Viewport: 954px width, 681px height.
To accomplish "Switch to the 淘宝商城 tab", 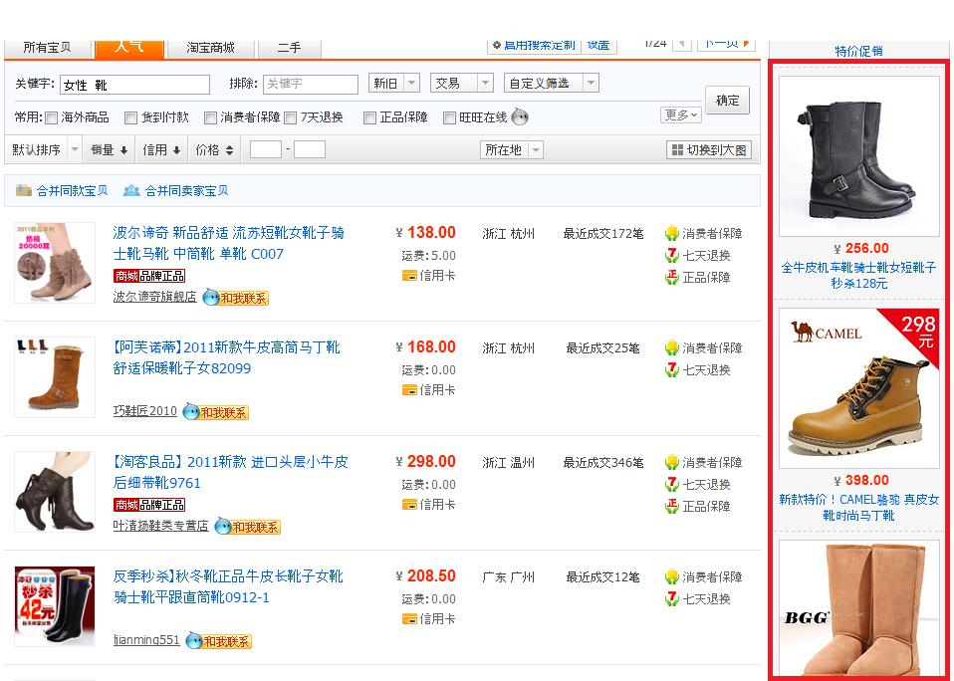I will [x=210, y=48].
